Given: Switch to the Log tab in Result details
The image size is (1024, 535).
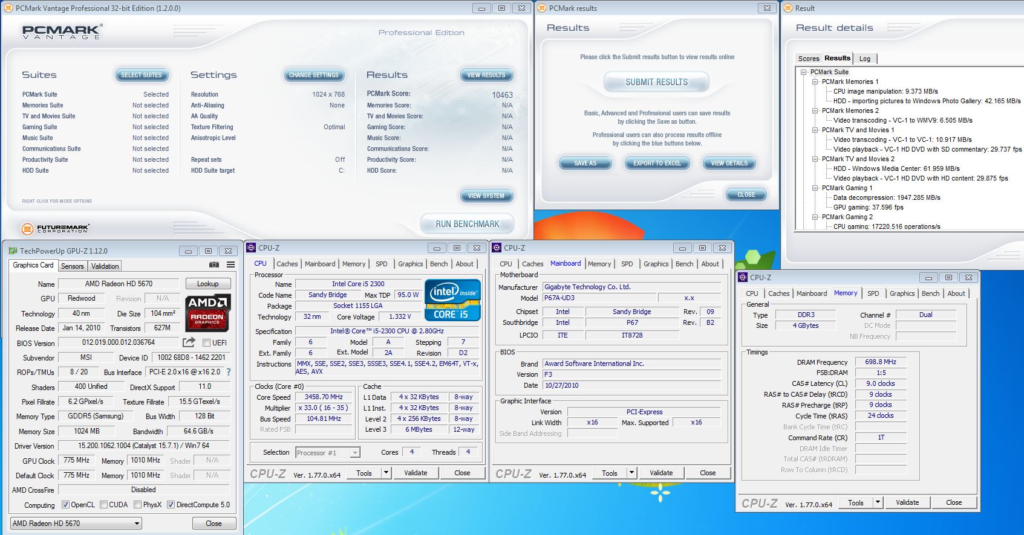Looking at the screenshot, I should (x=865, y=59).
